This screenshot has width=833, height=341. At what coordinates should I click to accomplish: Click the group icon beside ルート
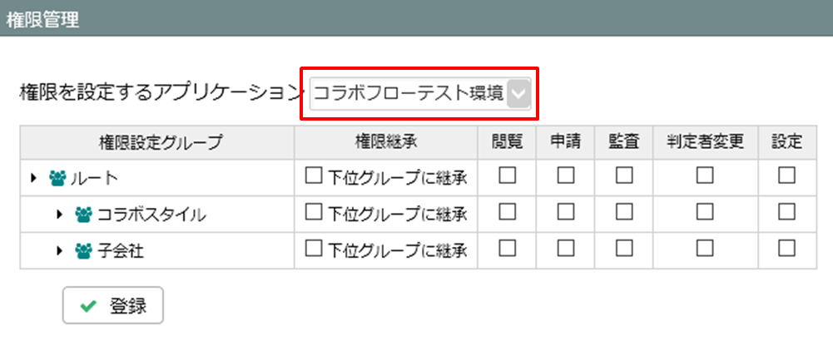pos(57,178)
